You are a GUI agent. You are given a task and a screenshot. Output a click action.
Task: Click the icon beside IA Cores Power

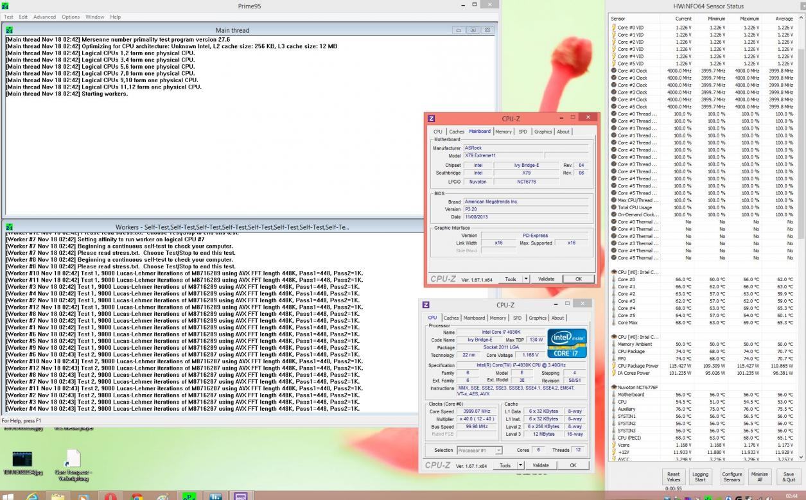[x=613, y=373]
